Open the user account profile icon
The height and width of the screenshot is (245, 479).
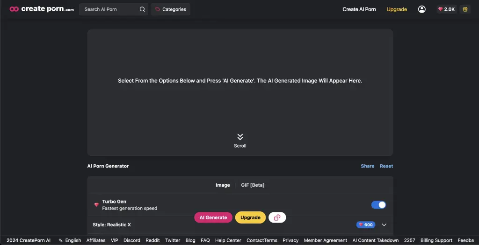pyautogui.click(x=421, y=9)
